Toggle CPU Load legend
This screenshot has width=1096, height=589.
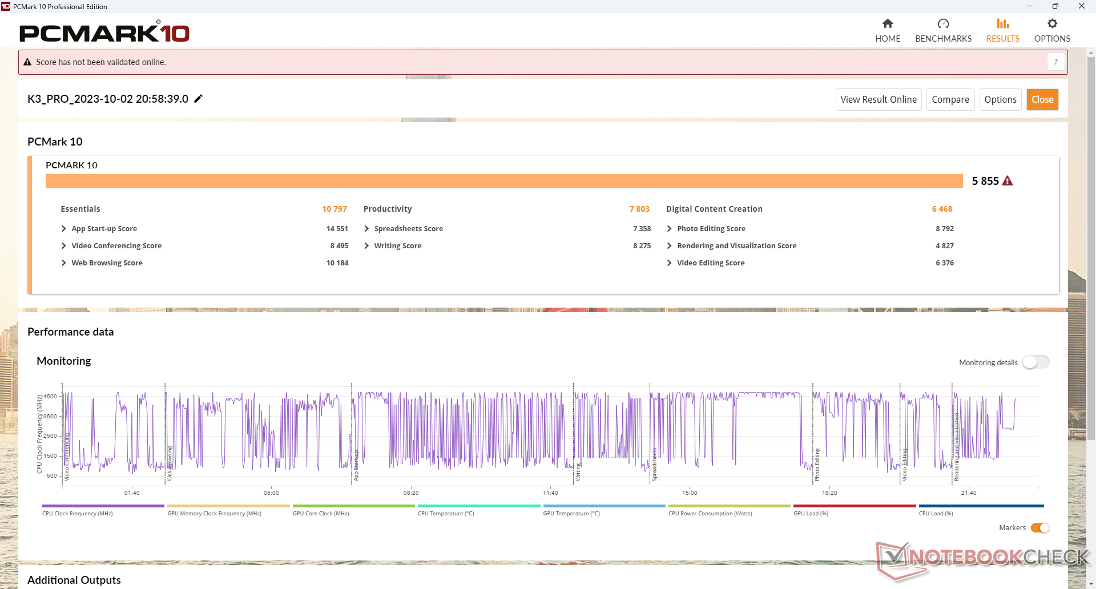(981, 510)
